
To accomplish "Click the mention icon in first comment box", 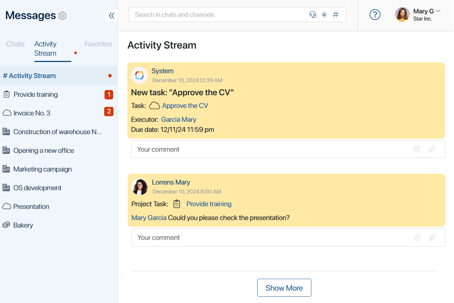I will pos(417,149).
